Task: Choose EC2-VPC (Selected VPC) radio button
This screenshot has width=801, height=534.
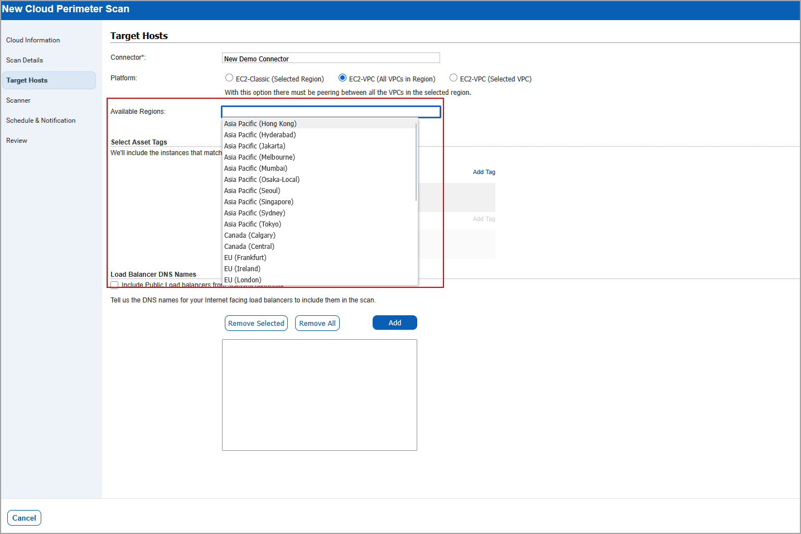Action: click(453, 78)
